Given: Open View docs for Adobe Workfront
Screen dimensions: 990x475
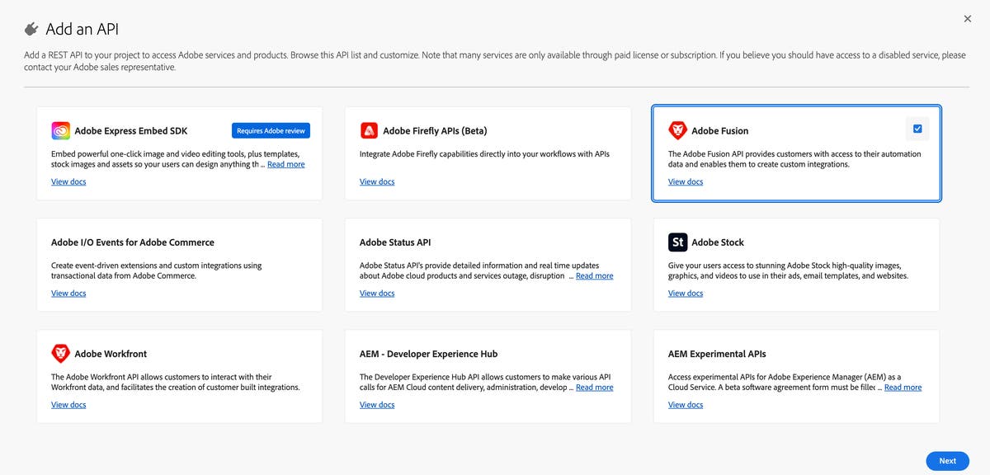Looking at the screenshot, I should click(x=68, y=404).
